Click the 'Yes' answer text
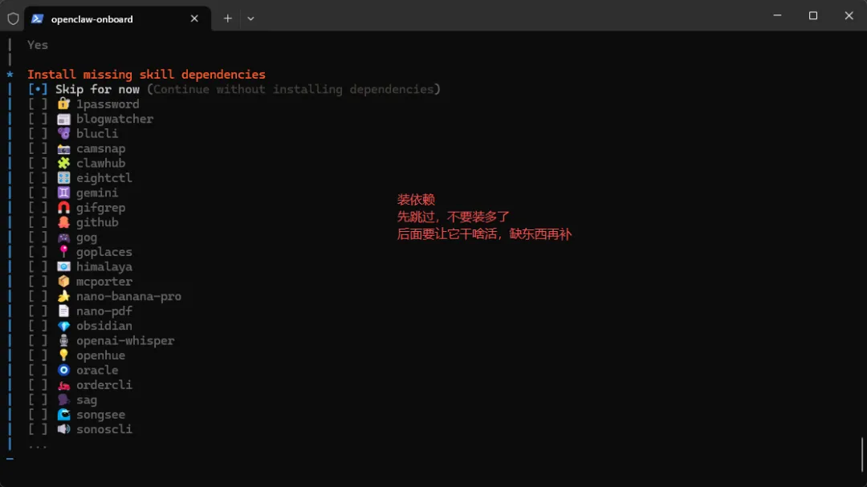The width and height of the screenshot is (867, 487). pyautogui.click(x=38, y=45)
